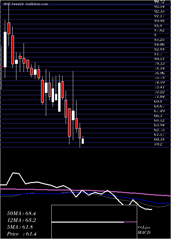Click the 85.25 price axis label
This screenshot has height=239, width=171.
coord(159,40)
